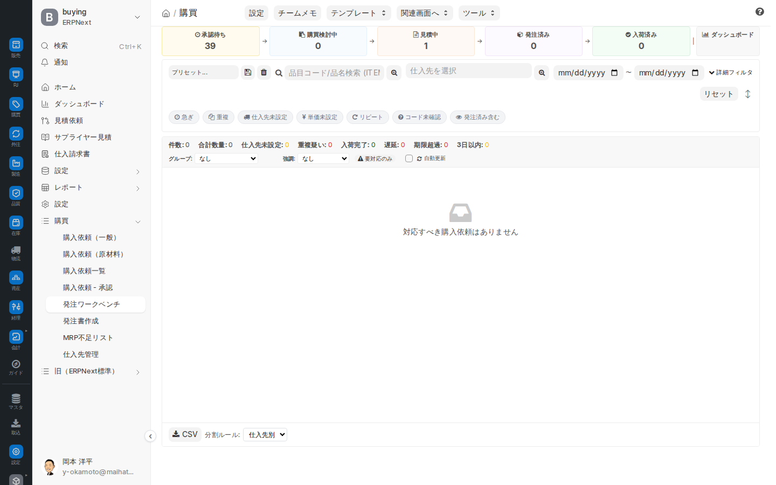
Task: Open the 会計 module icon
Action: click(16, 337)
